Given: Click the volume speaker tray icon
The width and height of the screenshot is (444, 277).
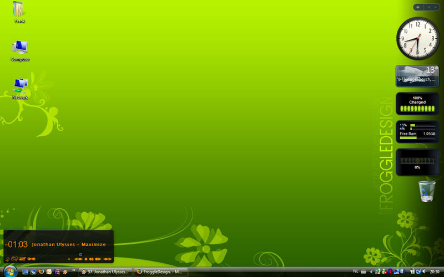Looking at the screenshot, I should (424, 271).
